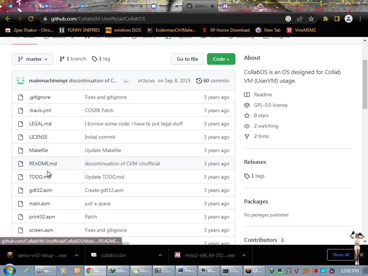View the 60 commits history
The width and height of the screenshot is (368, 276).
tap(213, 81)
